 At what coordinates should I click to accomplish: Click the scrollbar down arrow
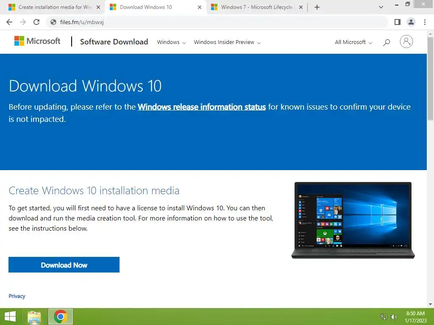tap(430, 304)
